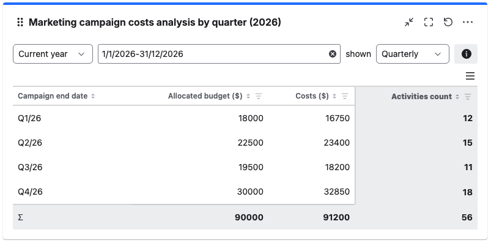Click allocated budget value 18000
Image resolution: width=491 pixels, height=243 pixels.
(x=251, y=118)
